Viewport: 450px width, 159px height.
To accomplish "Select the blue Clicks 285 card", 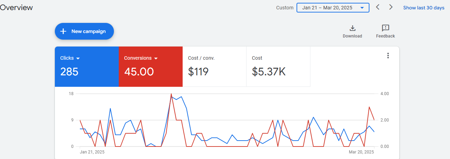I will [86, 66].
